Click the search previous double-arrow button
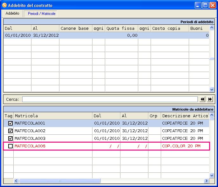This screenshot has width=218, height=187. 202,99
